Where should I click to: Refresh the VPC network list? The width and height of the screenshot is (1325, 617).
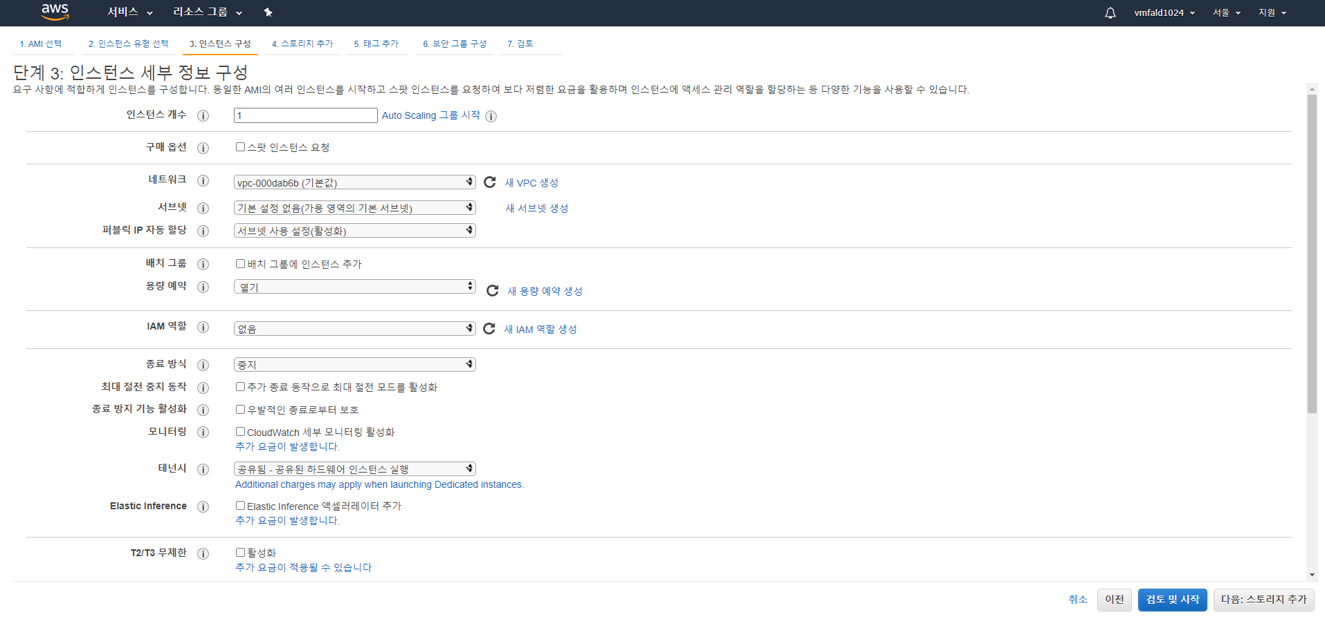490,182
